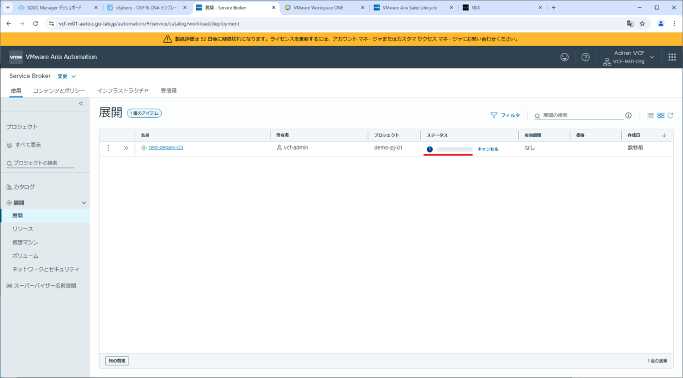The height and width of the screenshot is (378, 683).
Task: Switch to VMware Aria Suite Lifecycle tab
Action: pos(413,7)
